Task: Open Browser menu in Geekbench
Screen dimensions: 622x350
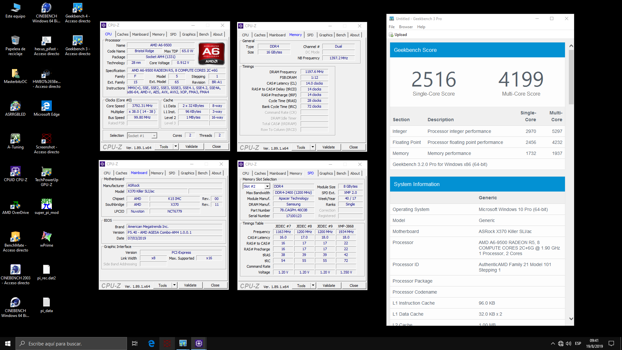Action: (x=406, y=27)
